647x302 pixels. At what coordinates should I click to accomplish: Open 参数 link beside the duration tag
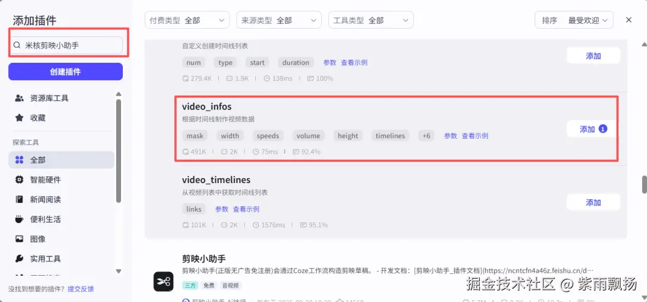pyautogui.click(x=329, y=63)
